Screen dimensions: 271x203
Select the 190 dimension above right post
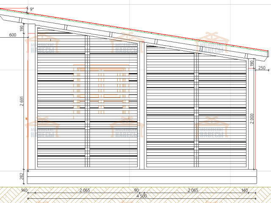[x=252, y=63]
